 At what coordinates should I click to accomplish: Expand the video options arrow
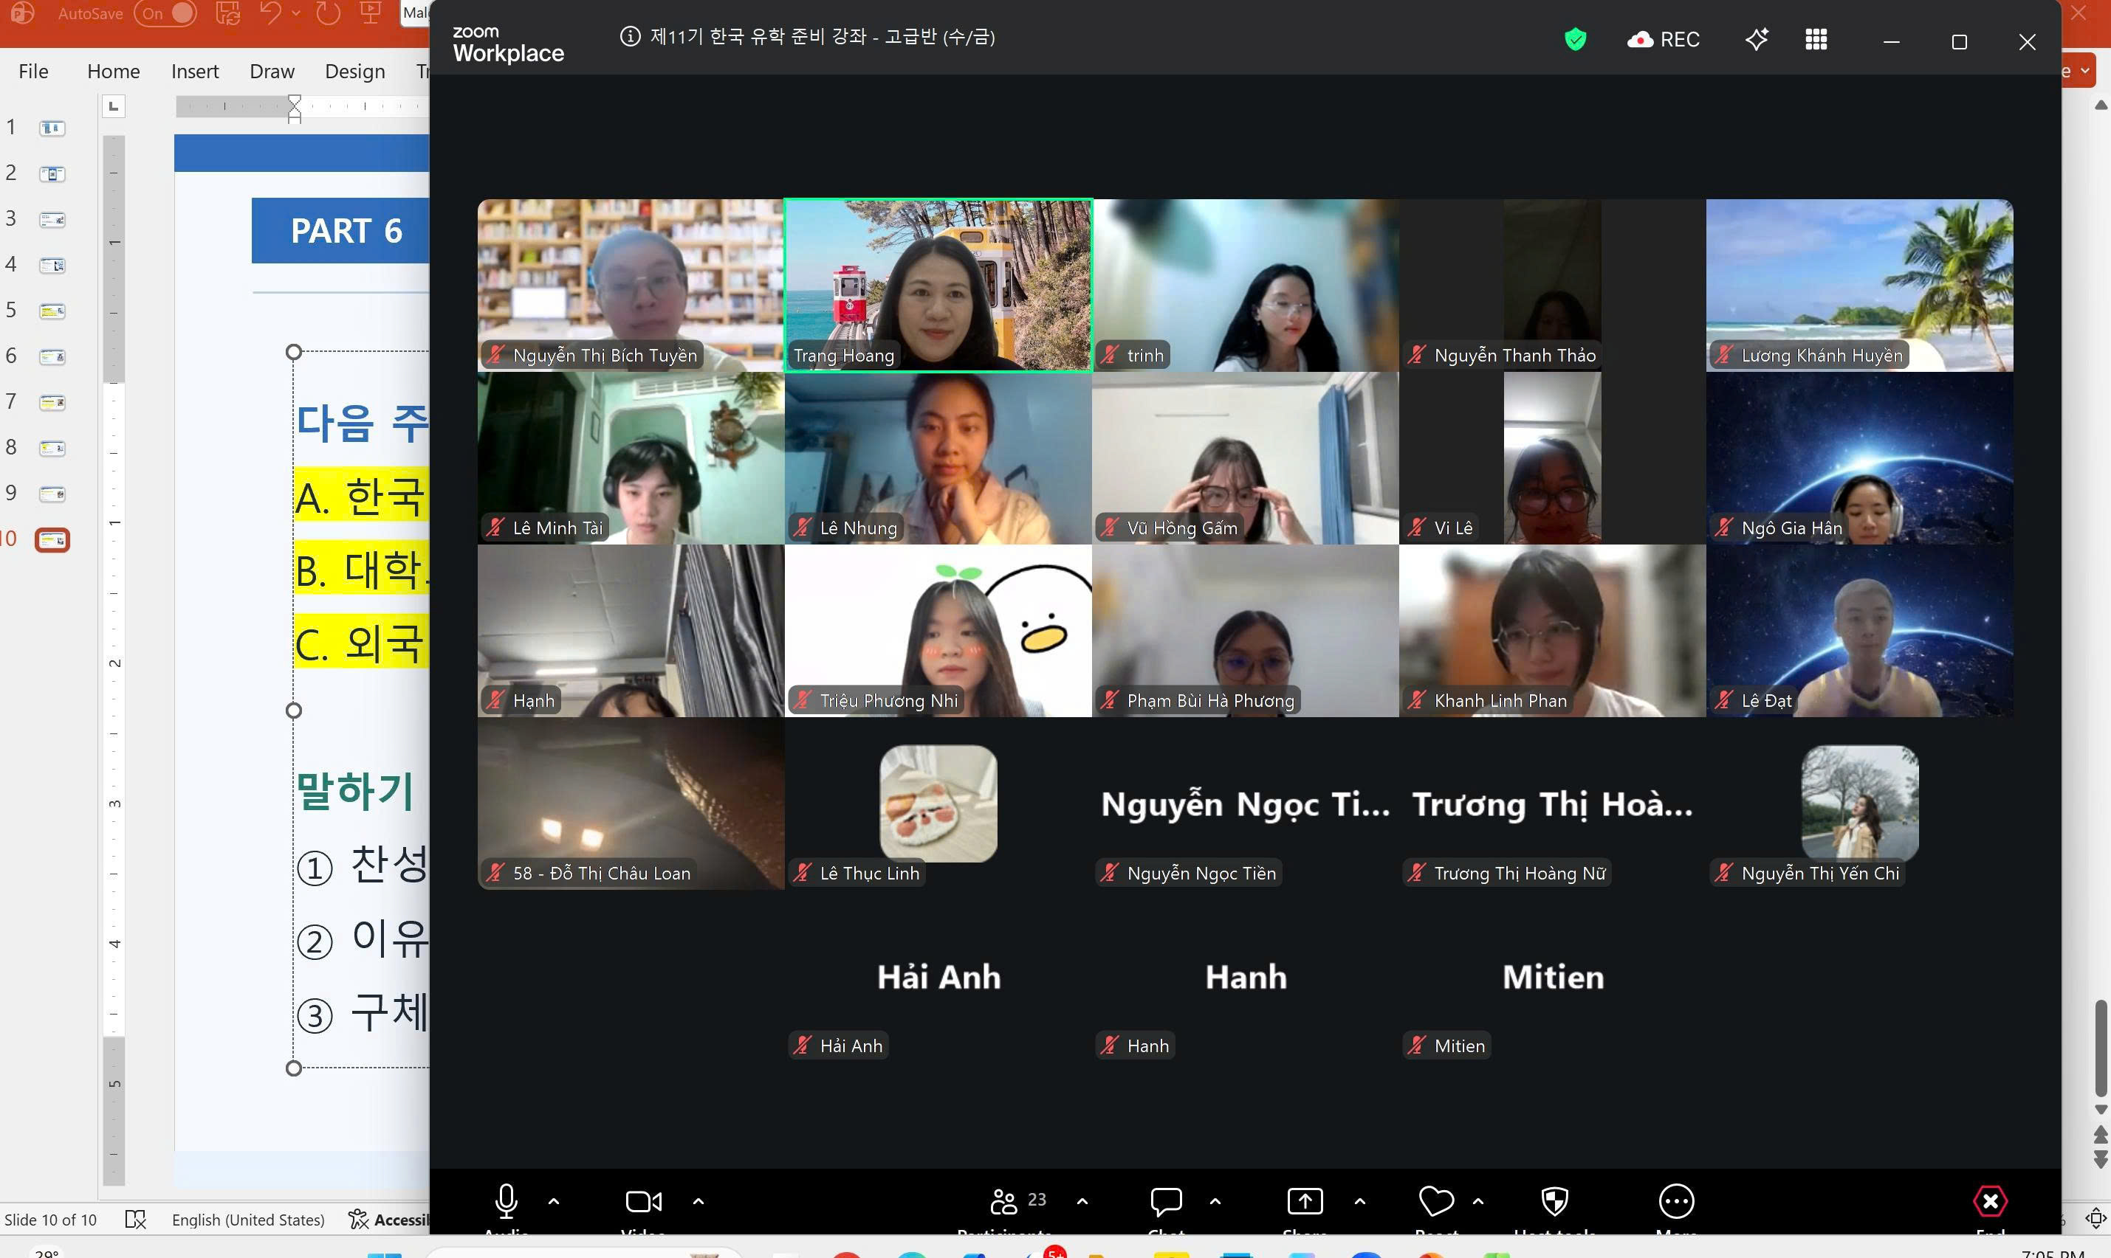pyautogui.click(x=698, y=1200)
